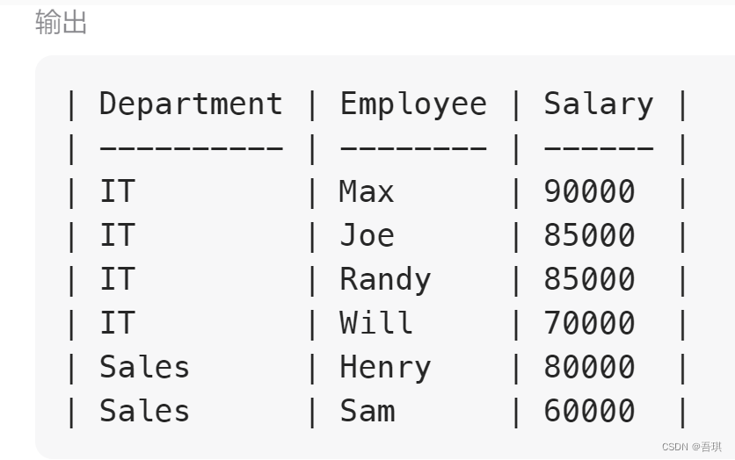This screenshot has width=735, height=460.
Task: Click the 输出 heading above the table
Action: pos(62,23)
